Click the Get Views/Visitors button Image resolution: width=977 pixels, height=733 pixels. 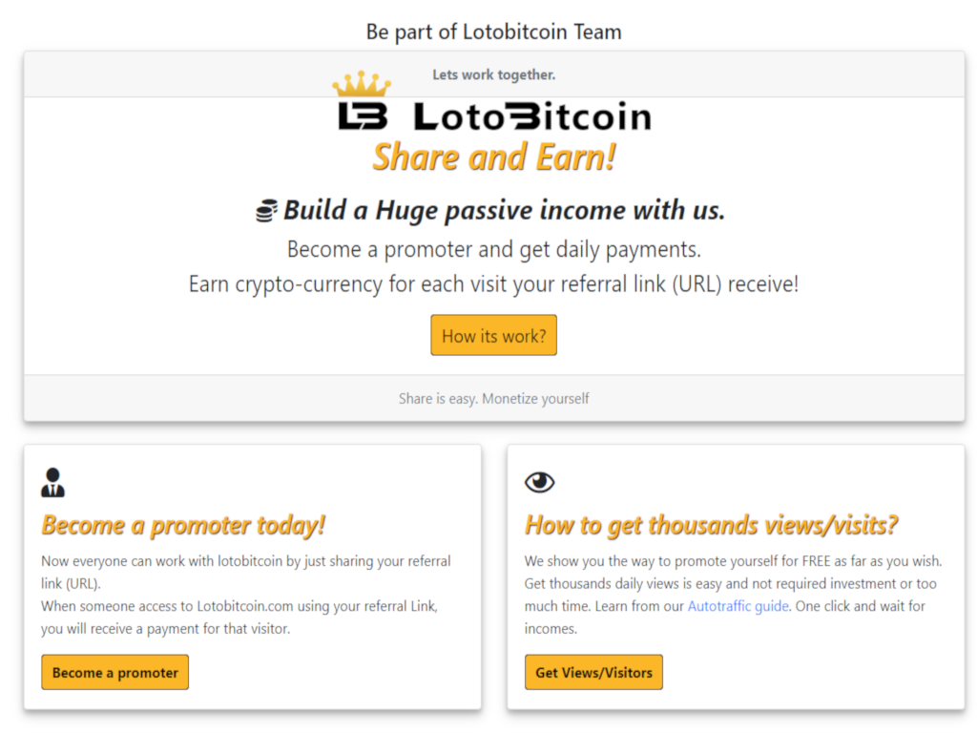(x=593, y=673)
